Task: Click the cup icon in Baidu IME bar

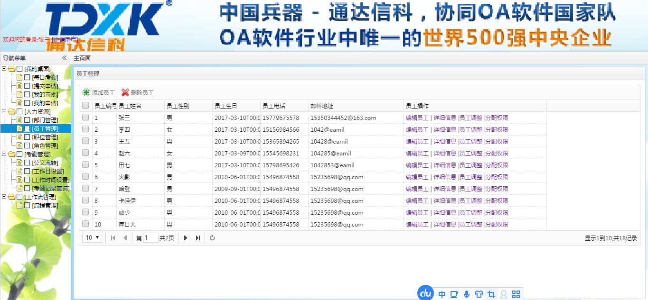Action: [454, 294]
